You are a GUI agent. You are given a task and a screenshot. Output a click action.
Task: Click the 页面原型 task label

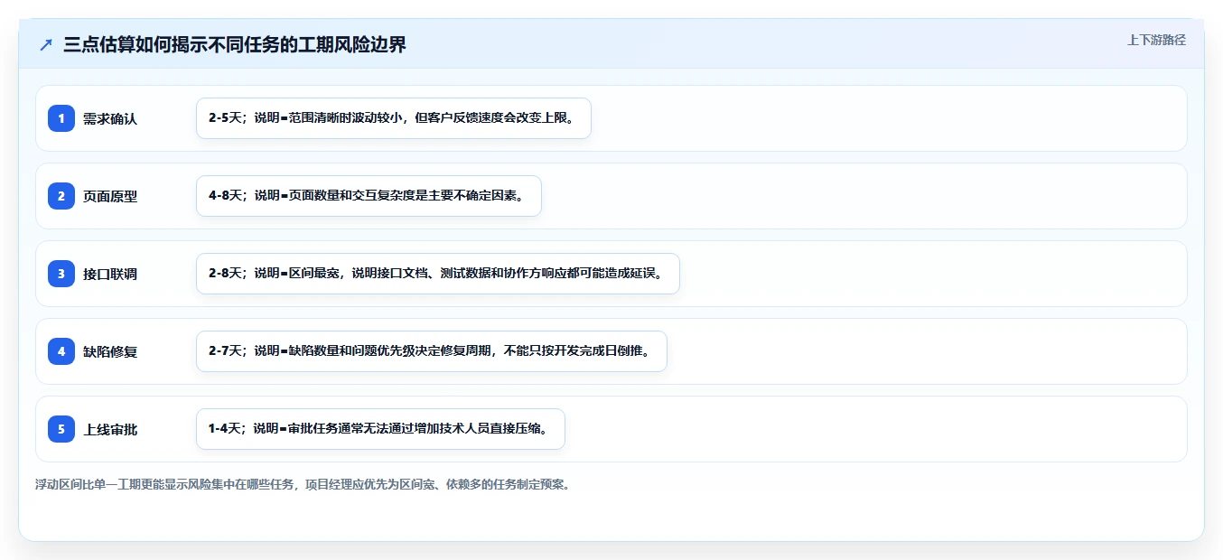pos(110,196)
